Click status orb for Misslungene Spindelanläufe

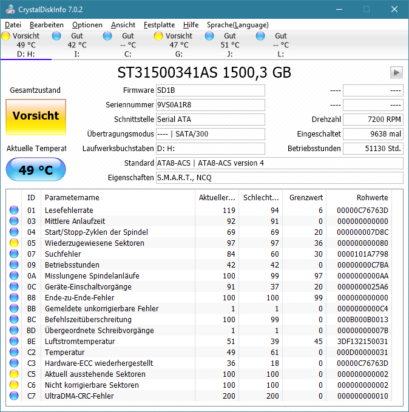pos(14,275)
